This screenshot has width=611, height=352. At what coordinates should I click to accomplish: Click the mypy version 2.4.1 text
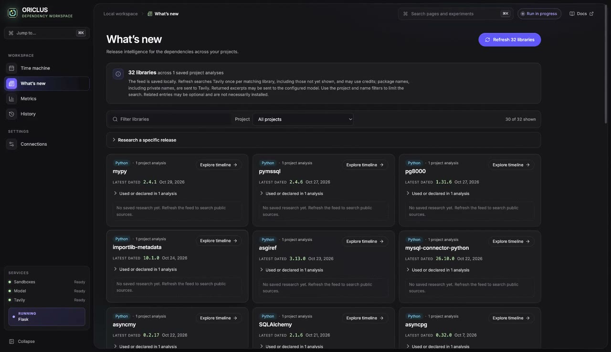point(150,182)
